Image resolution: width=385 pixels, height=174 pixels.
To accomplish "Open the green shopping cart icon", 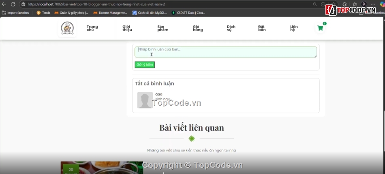I will (320, 28).
